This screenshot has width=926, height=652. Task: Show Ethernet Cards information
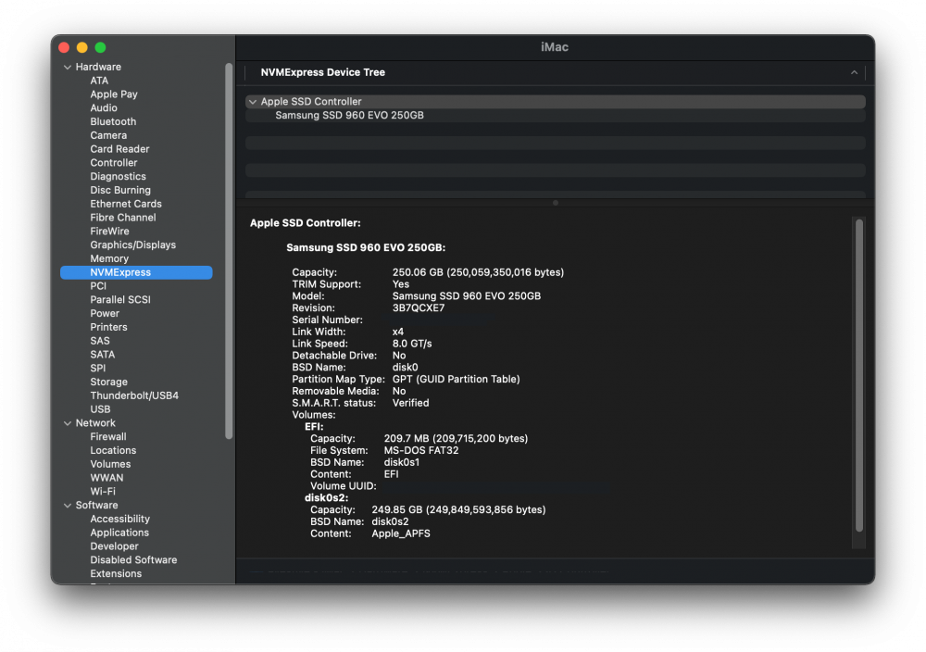tap(126, 204)
